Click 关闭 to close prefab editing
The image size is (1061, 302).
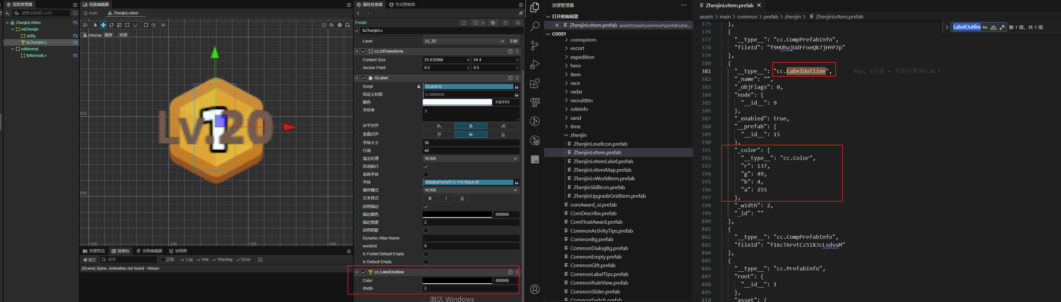(123, 36)
